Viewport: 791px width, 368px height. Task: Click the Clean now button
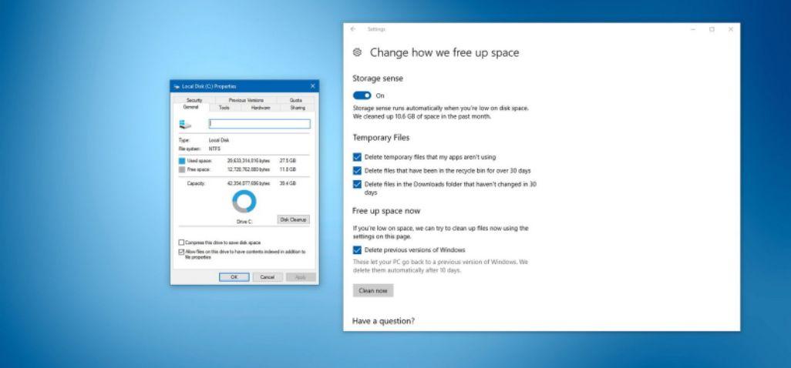point(373,290)
